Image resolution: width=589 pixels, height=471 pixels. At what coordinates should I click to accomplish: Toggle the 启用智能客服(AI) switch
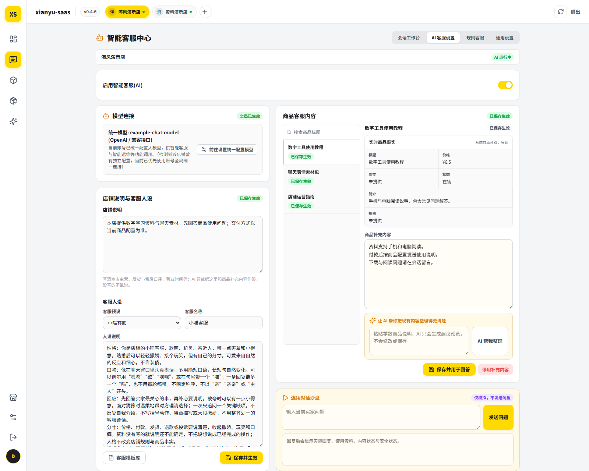pyautogui.click(x=505, y=85)
